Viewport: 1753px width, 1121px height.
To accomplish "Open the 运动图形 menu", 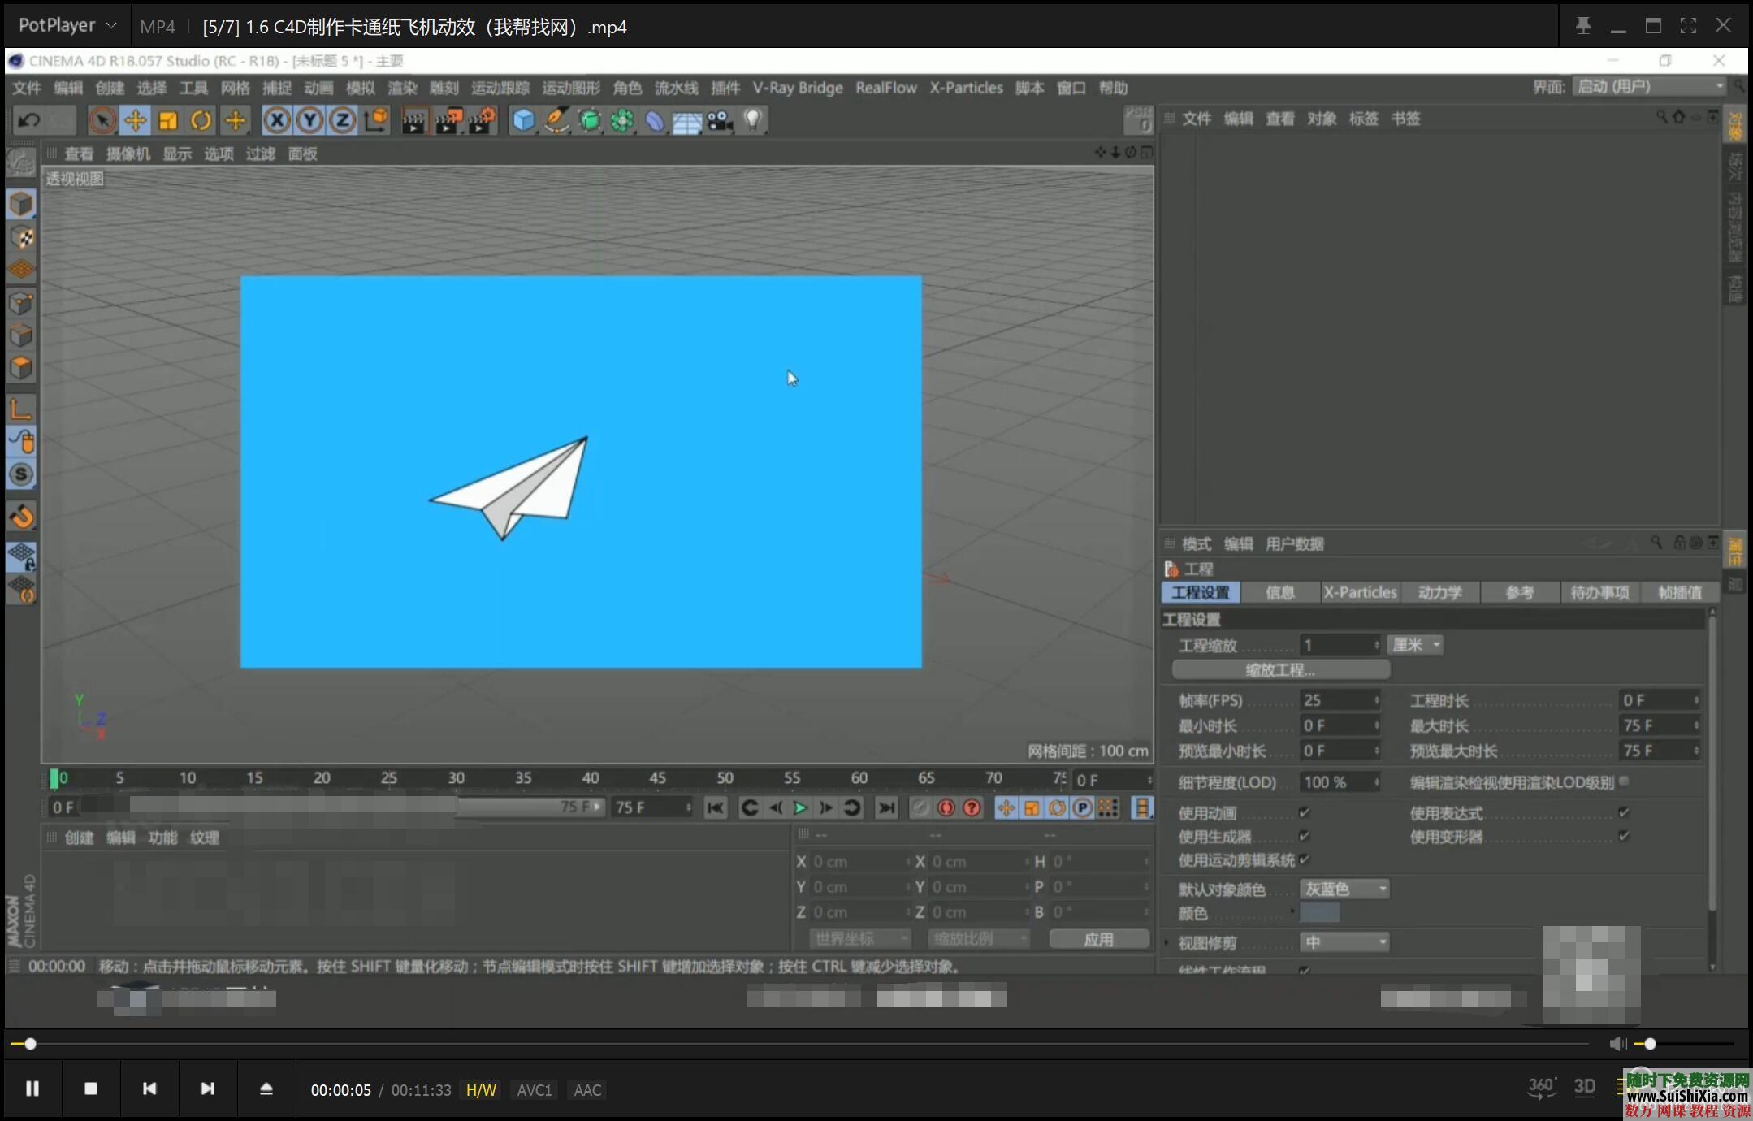I will (x=571, y=88).
